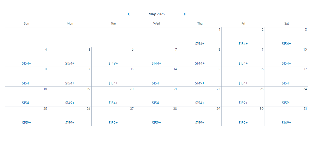Select Sunday May 4 date cell
This screenshot has height=141, width=317.
[x=26, y=57]
